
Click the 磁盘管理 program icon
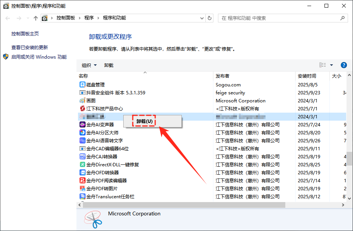[82, 85]
